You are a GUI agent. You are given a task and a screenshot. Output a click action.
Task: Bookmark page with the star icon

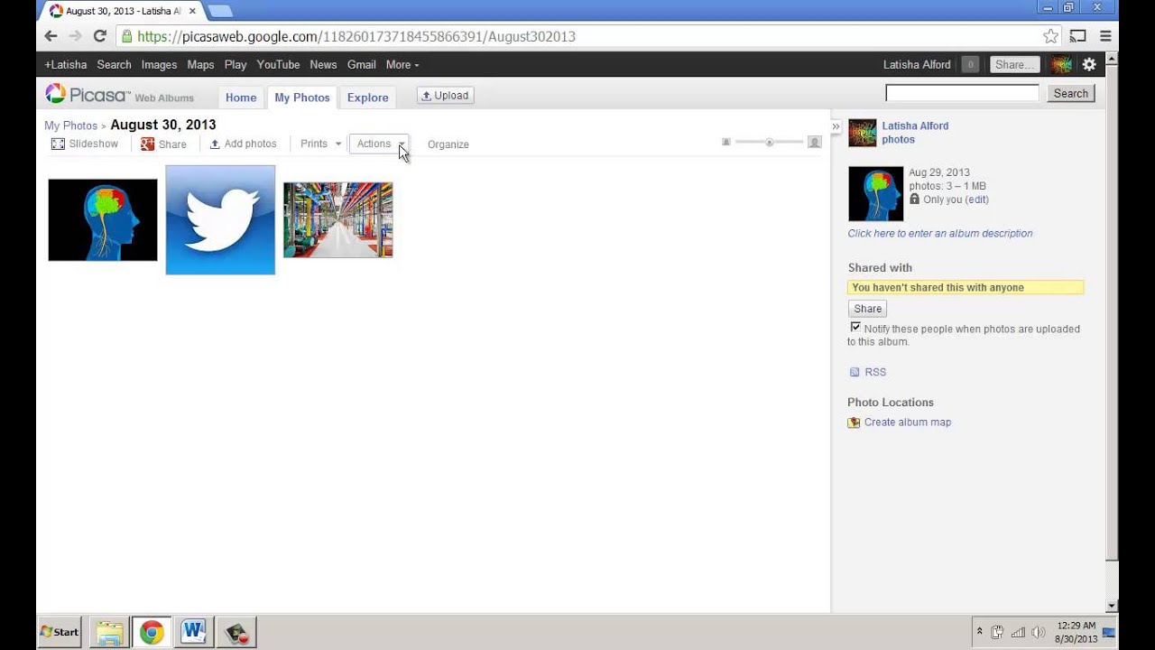(1050, 36)
